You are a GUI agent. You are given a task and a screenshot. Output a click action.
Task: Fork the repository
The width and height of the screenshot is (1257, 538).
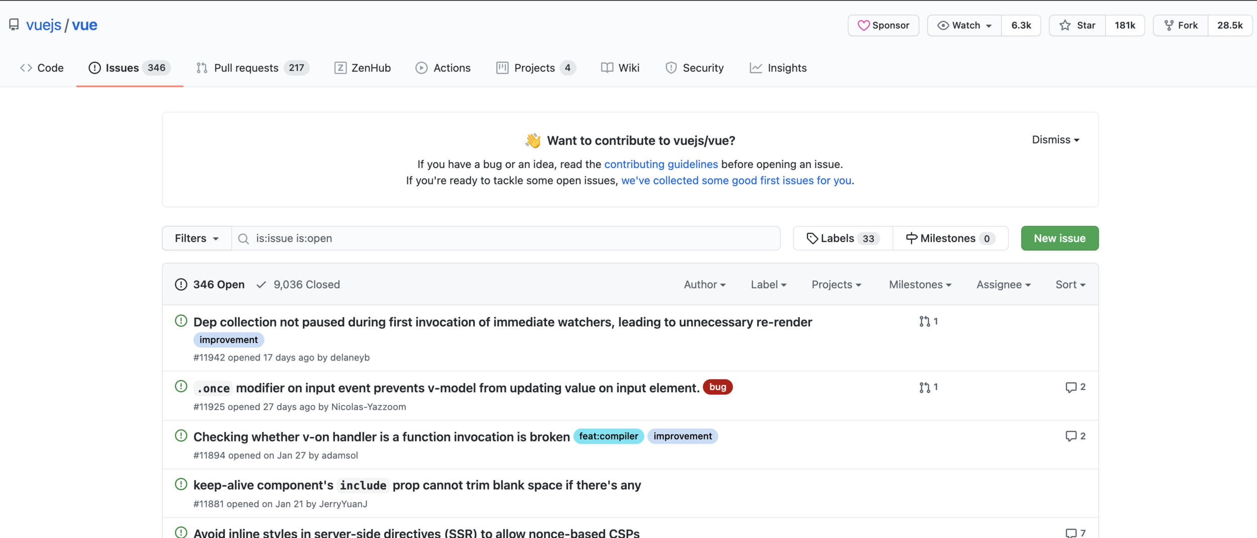(1181, 25)
